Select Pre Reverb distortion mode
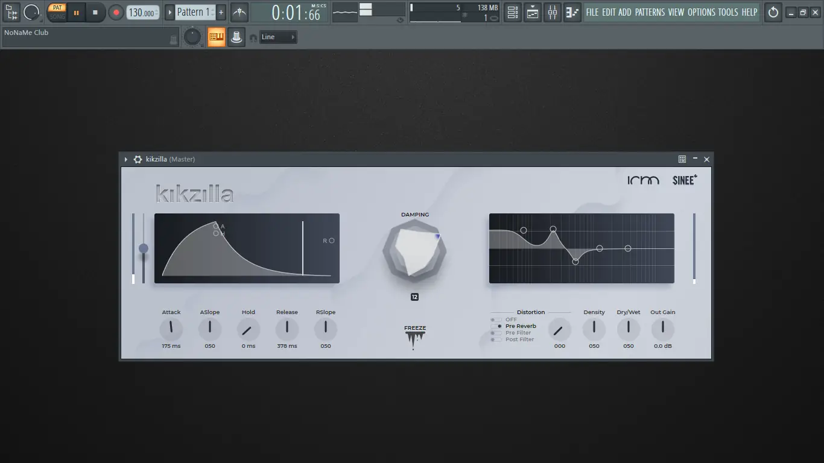824x463 pixels. (514, 326)
